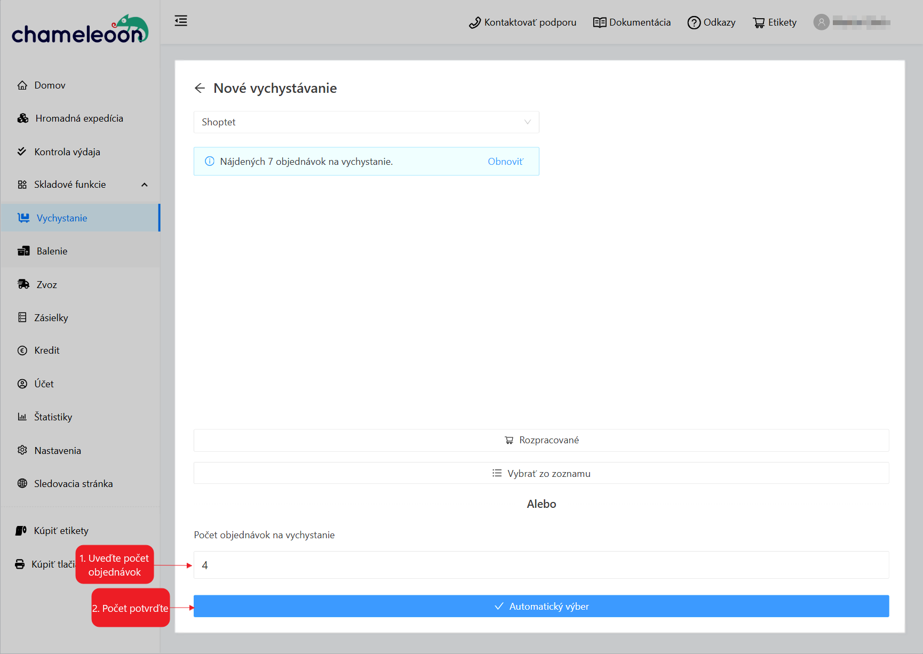The height and width of the screenshot is (654, 923).
Task: Open Balenie from the sidebar
Action: pos(52,251)
